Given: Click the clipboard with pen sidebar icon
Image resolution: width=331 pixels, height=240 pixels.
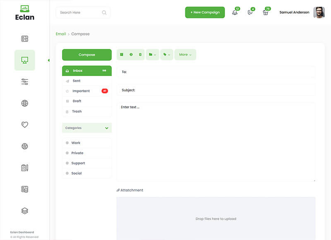Looking at the screenshot, I should (24, 168).
